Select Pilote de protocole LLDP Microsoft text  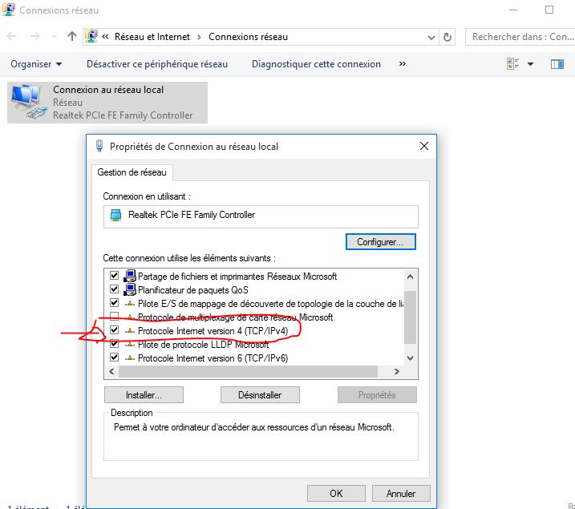[203, 345]
